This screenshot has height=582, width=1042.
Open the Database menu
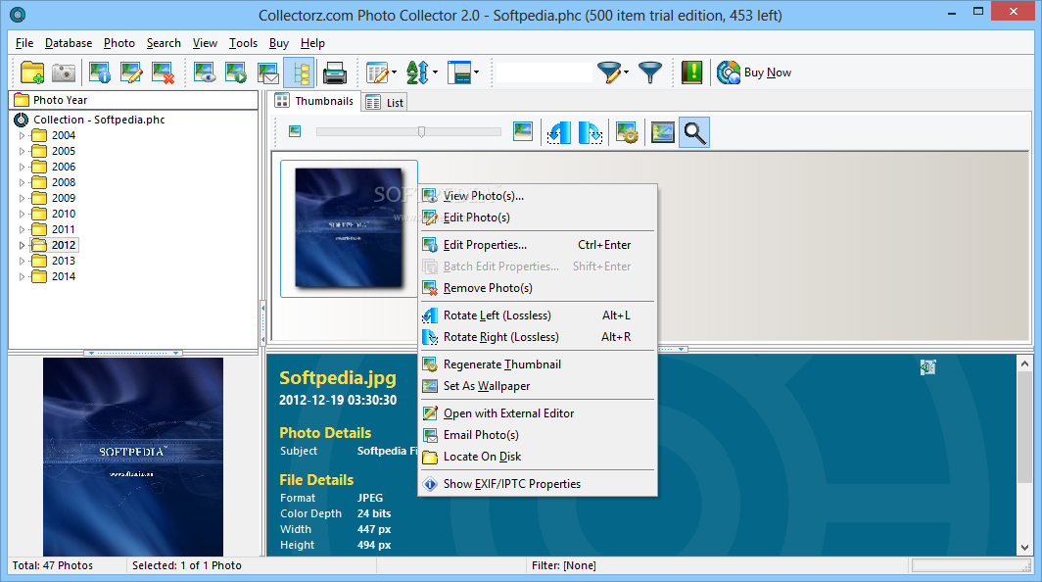(69, 43)
